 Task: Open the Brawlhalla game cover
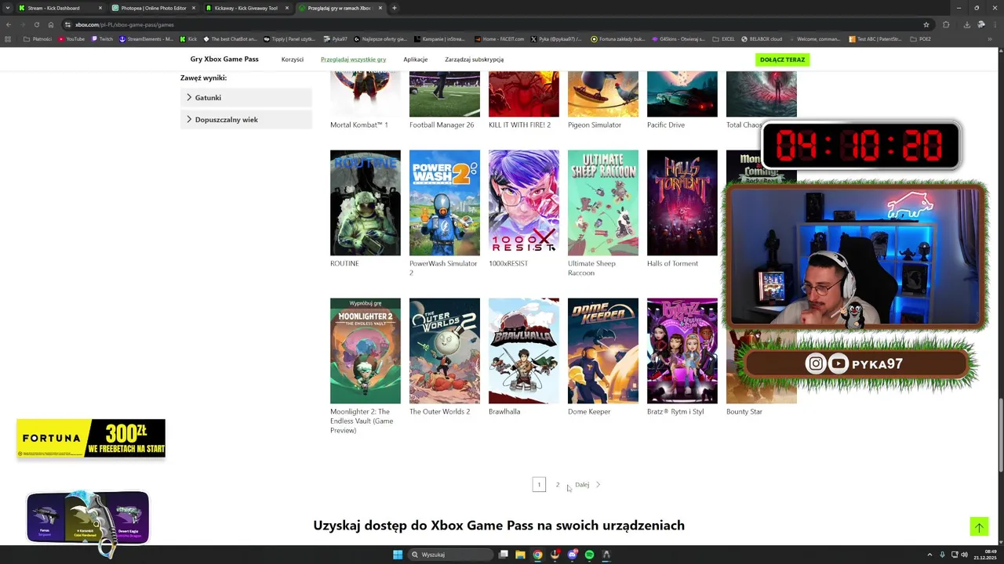tap(524, 351)
